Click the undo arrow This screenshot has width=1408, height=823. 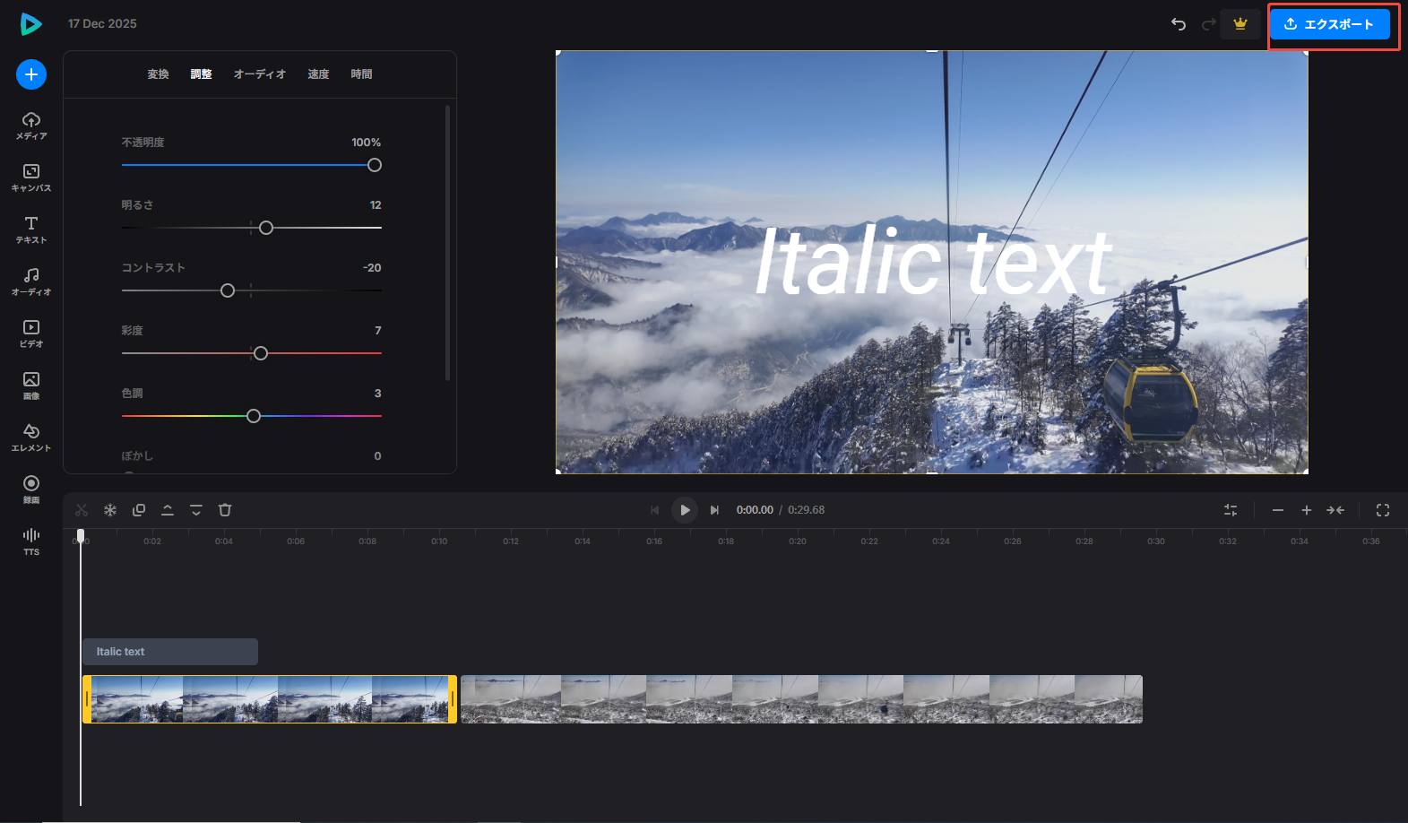pos(1179,24)
